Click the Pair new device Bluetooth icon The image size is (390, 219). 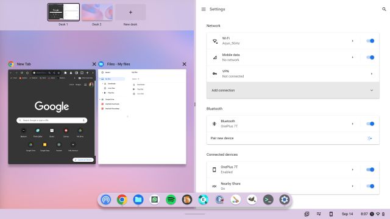pos(370,138)
